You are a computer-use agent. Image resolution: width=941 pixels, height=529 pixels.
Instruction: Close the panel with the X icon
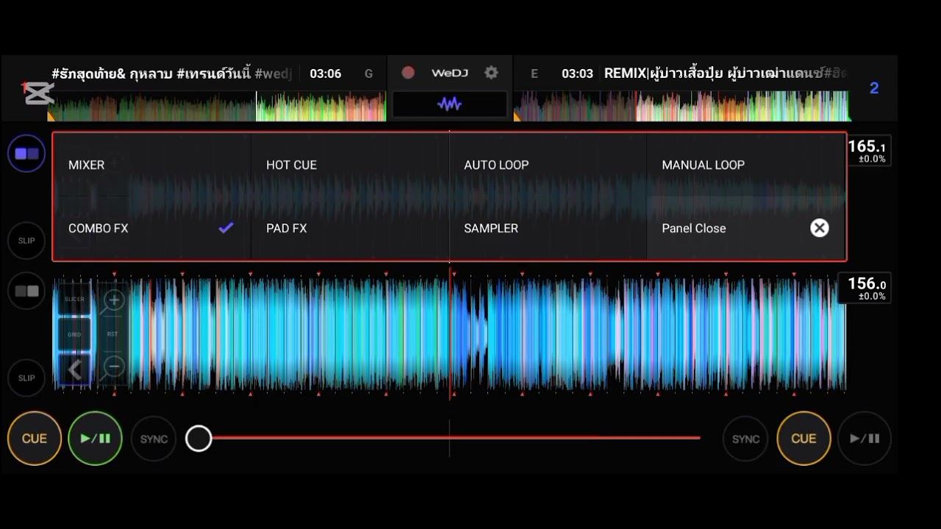[x=819, y=228]
